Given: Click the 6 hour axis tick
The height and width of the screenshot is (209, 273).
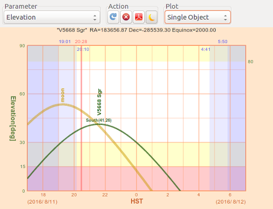Looking at the screenshot, I should tap(230, 195).
